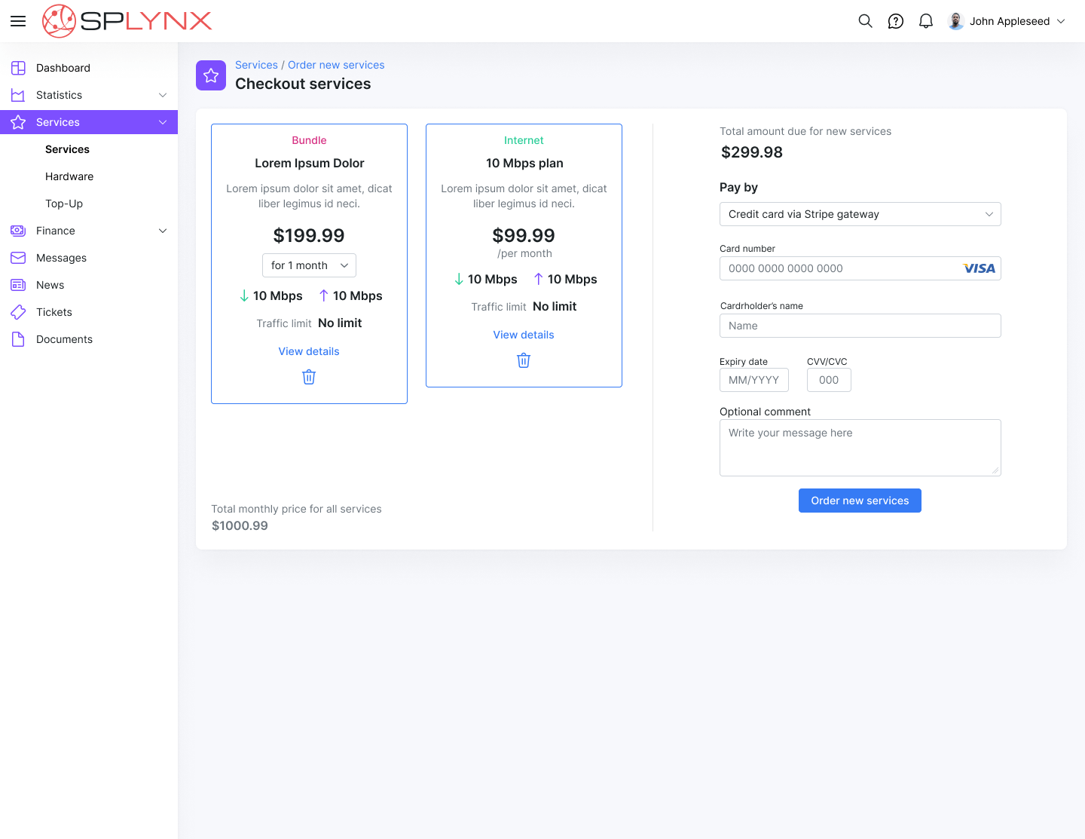This screenshot has width=1085, height=839.
Task: Remove the Internet plan using trash icon
Action: [x=524, y=360]
